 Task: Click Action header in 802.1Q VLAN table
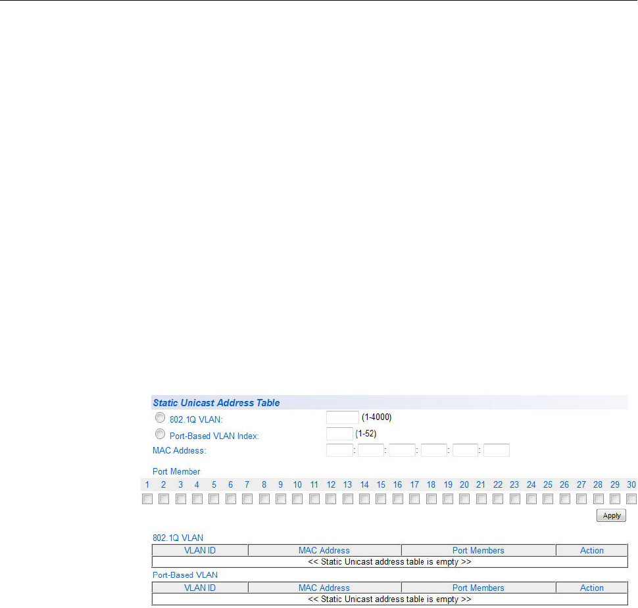[591, 550]
